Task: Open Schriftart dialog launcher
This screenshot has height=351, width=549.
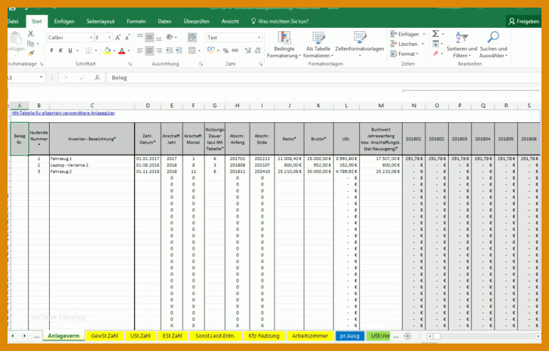Action: (130, 64)
